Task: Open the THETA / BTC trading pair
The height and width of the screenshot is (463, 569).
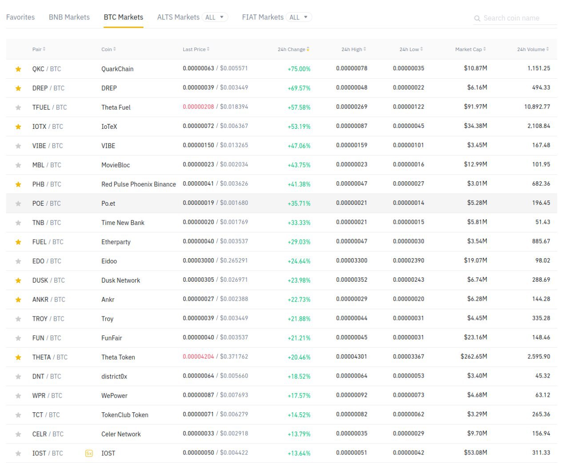Action: coord(50,357)
